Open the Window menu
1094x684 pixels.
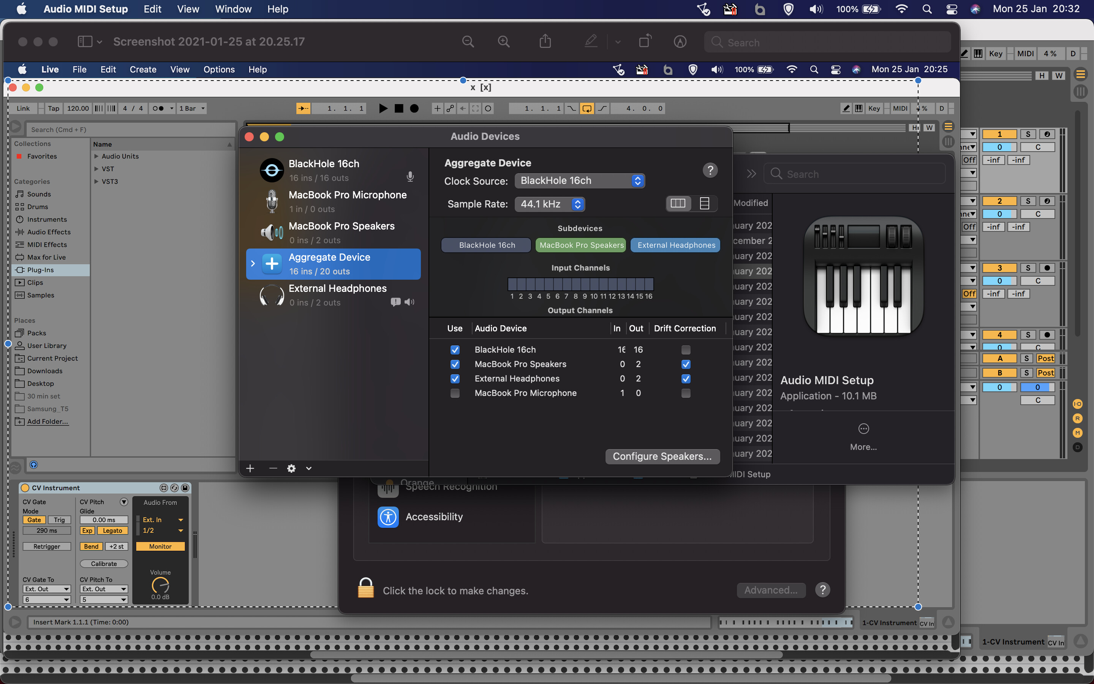(233, 9)
